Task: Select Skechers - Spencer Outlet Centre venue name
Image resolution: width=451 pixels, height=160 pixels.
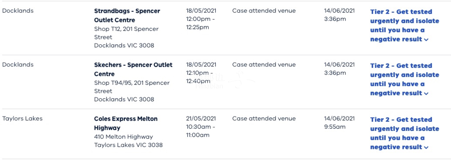Action: (133, 70)
